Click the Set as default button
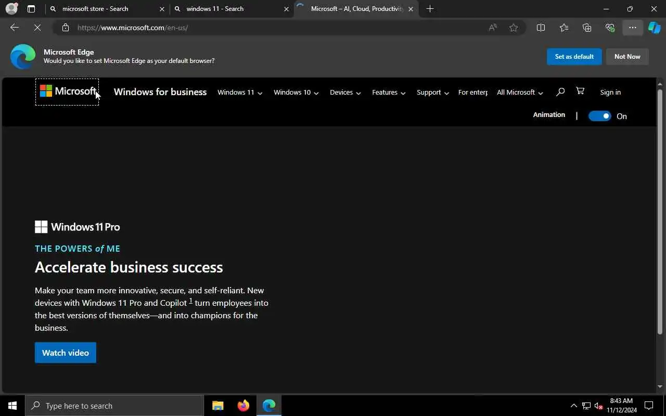Viewport: 666px width, 416px height. 574,57
